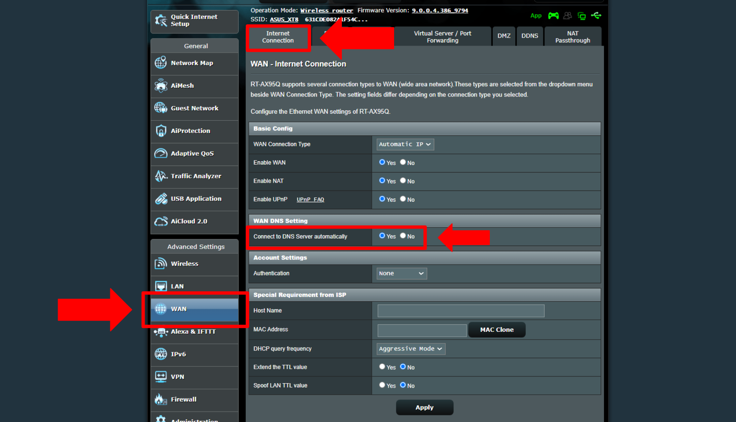Viewport: 736px width, 422px height.
Task: Click the MAC Address input field
Action: pos(422,330)
